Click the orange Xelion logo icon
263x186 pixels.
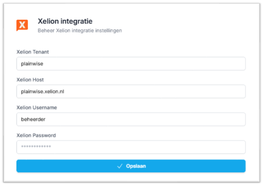pyautogui.click(x=22, y=25)
